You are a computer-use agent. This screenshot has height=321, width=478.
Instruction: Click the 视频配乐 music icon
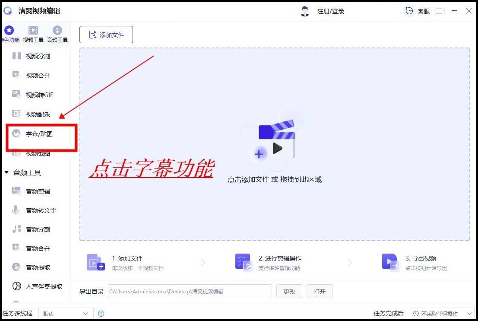click(x=16, y=114)
